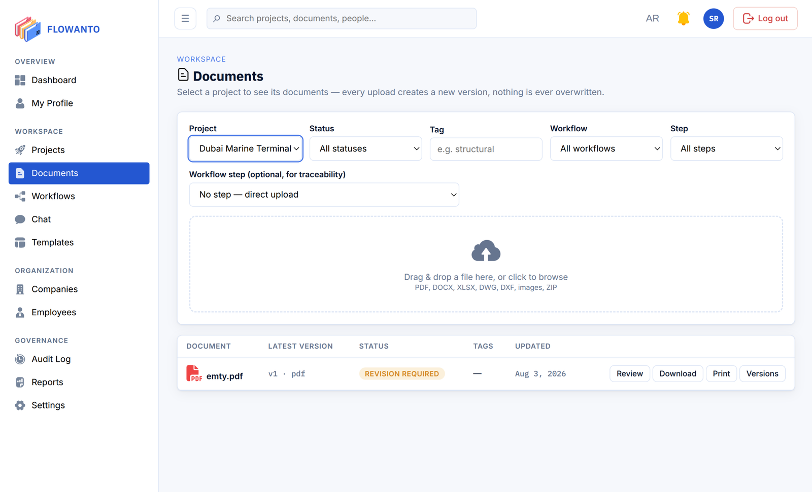The height and width of the screenshot is (492, 812).
Task: Click the cloud upload icon
Action: [486, 251]
